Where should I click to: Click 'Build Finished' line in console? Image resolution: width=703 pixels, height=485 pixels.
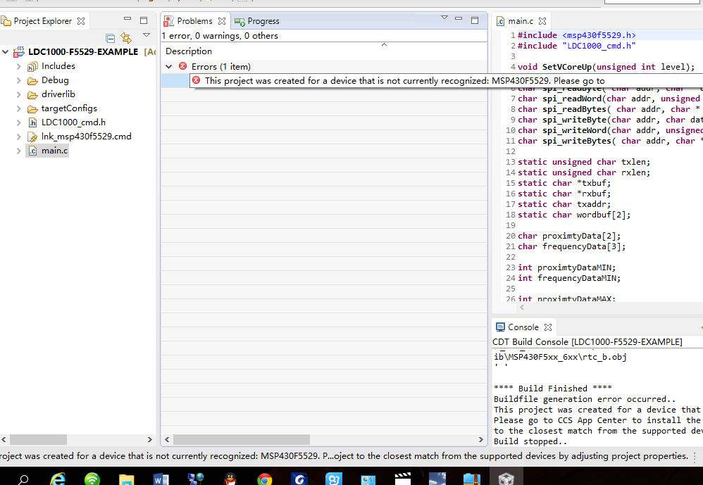(x=553, y=389)
